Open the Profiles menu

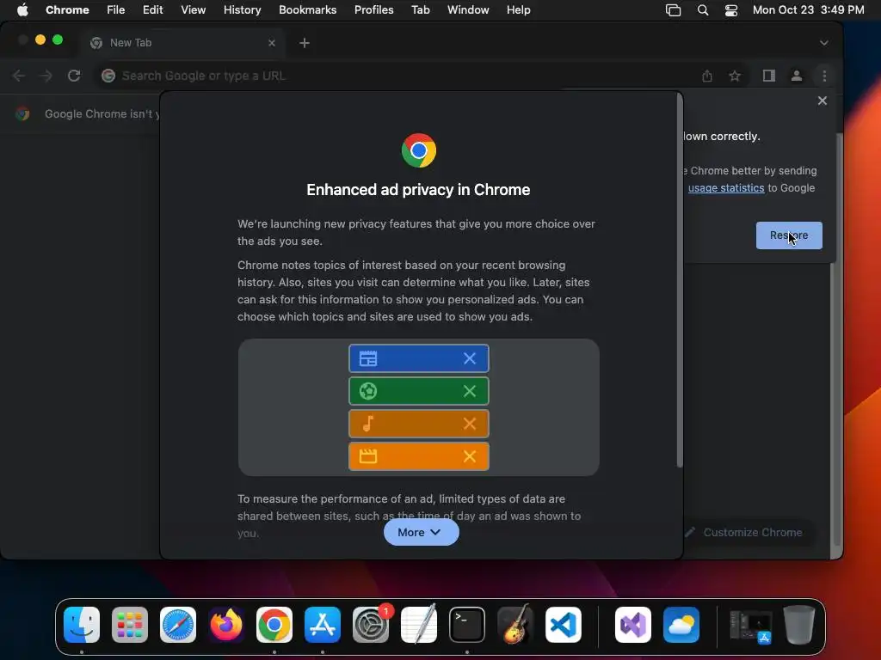373,9
